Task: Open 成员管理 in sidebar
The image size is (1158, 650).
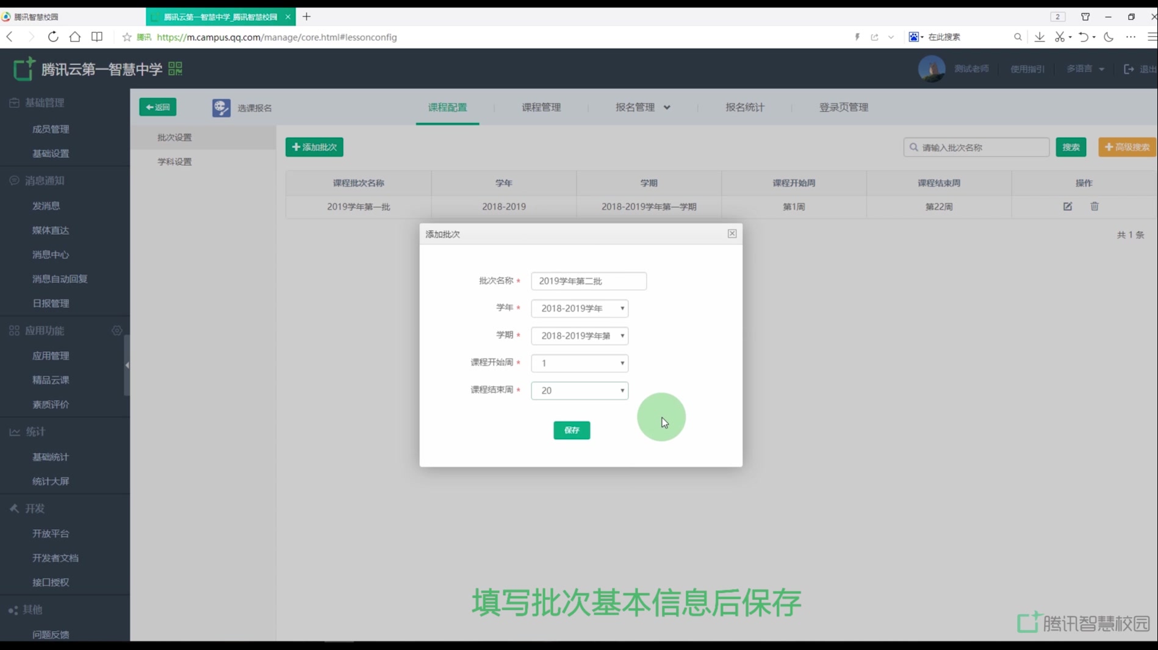Action: tap(51, 129)
